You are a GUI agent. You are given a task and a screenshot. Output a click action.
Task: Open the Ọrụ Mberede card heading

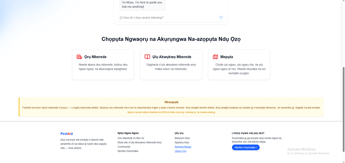click(x=95, y=57)
